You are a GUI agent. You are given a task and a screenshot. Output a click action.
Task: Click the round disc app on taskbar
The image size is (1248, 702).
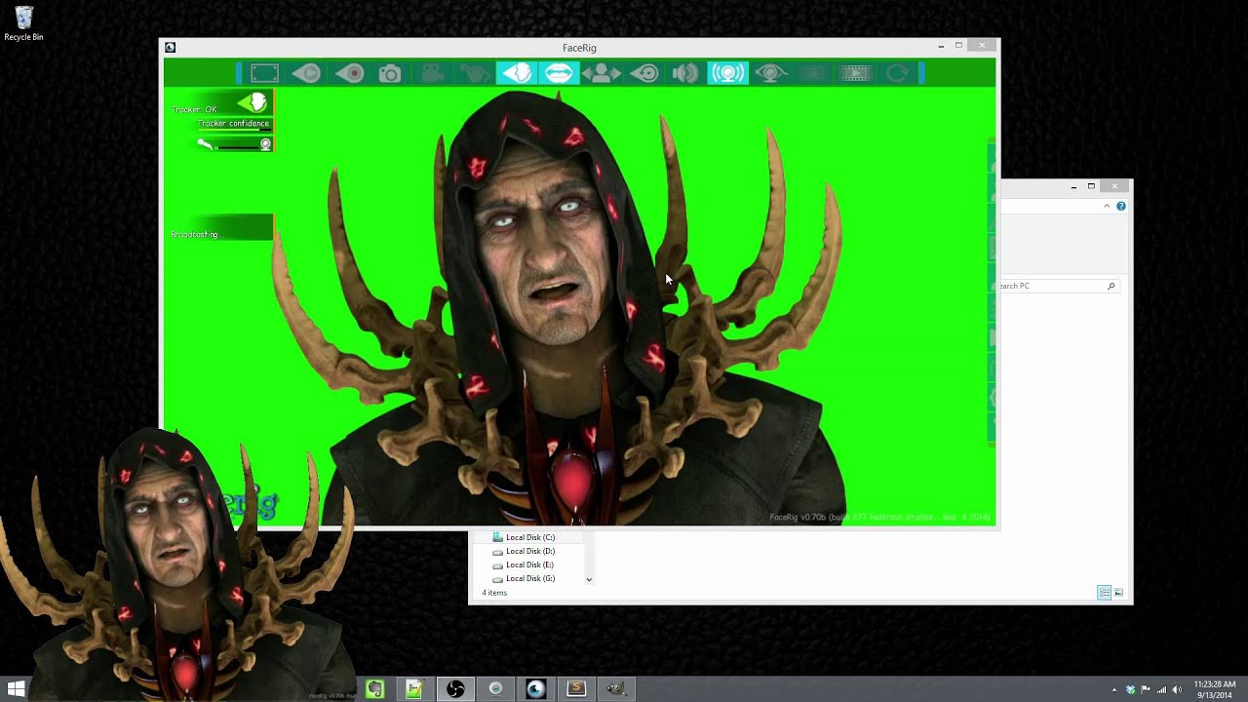tap(495, 689)
